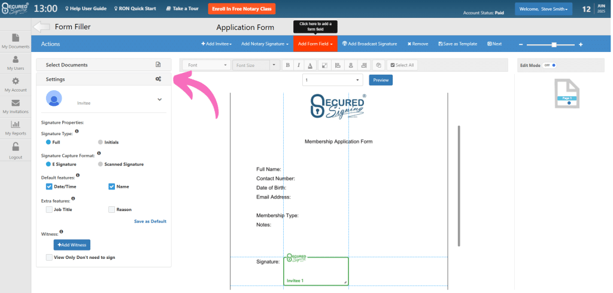Toggle the Edit Mode switch
Viewport: 613px width, 293px height.
pos(551,65)
